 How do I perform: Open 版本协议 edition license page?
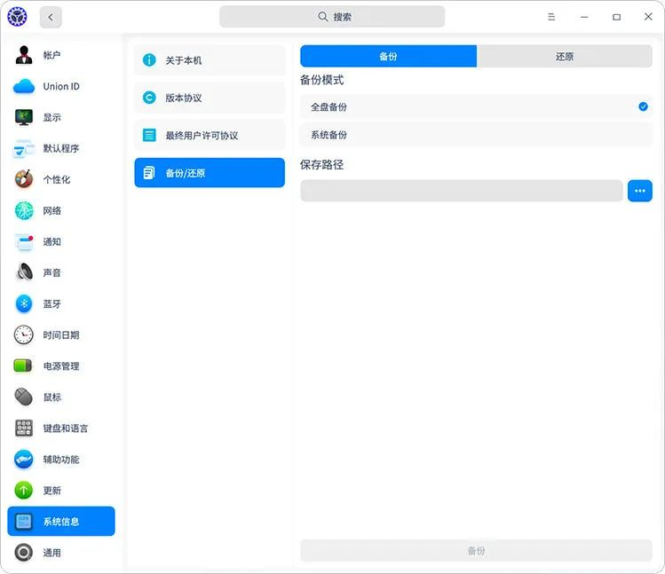tap(210, 98)
